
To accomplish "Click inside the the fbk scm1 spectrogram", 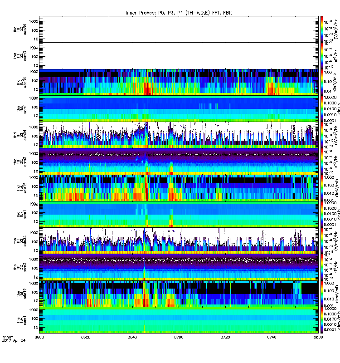I will 179,320.
